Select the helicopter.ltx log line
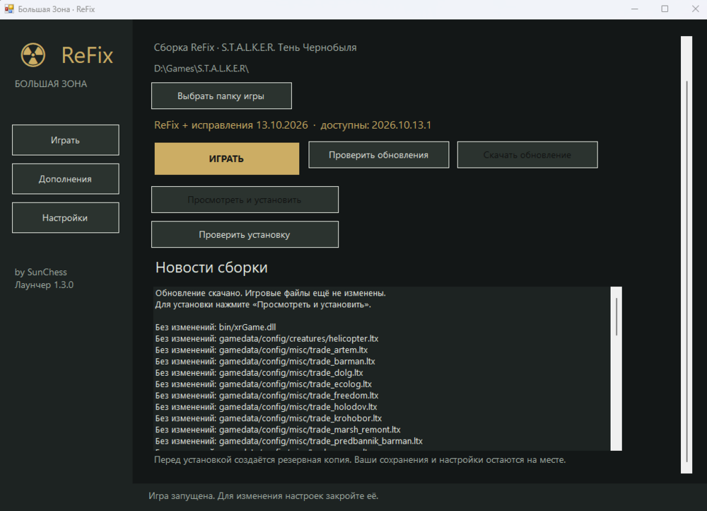707x511 pixels. click(267, 338)
